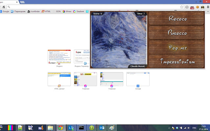Open the Переводчик bookmark
210x131 pixels.
coord(18,11)
